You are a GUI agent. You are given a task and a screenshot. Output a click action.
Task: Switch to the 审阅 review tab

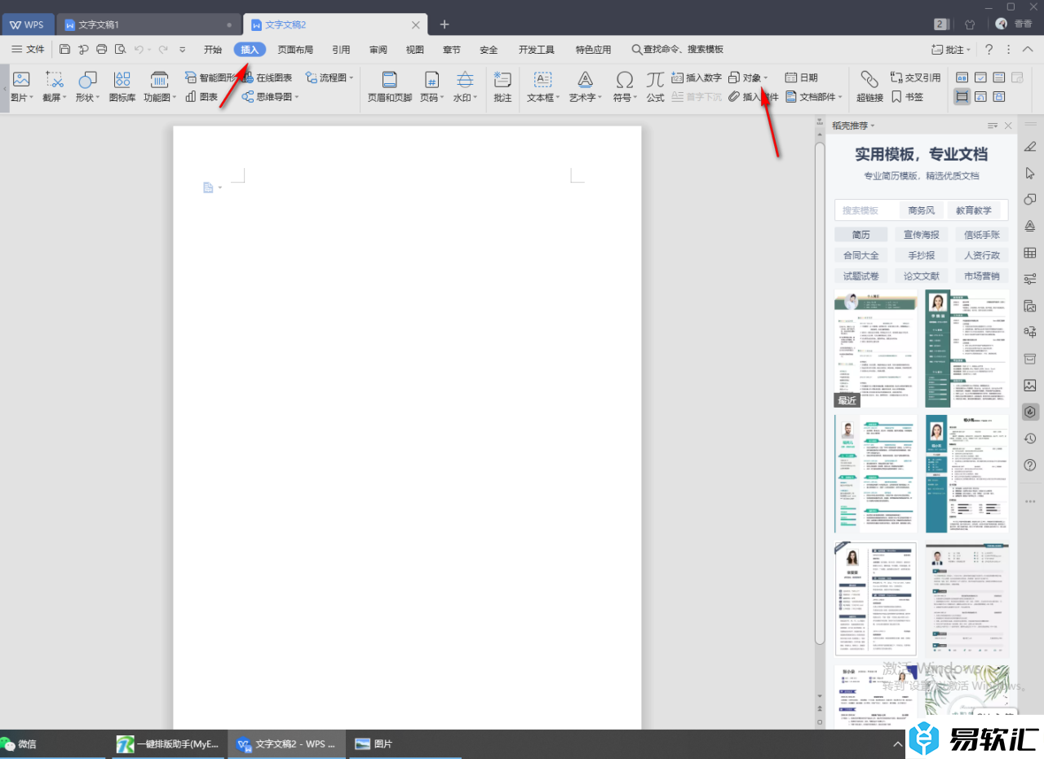click(x=378, y=50)
